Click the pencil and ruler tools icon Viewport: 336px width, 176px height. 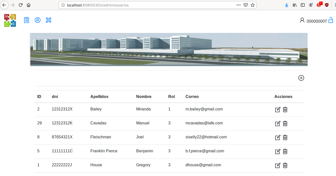click(49, 20)
